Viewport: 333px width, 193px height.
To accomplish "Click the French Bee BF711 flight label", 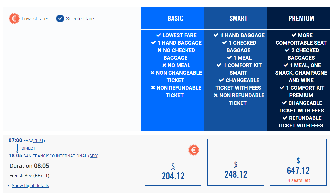I will click(29, 176).
